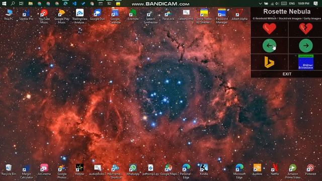Open pdftomp3.py file
The width and height of the screenshot is (322, 181).
click(150, 170)
